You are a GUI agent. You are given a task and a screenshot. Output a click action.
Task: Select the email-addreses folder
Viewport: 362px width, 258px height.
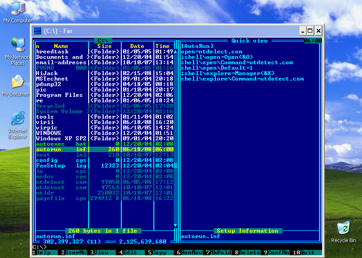point(105,62)
